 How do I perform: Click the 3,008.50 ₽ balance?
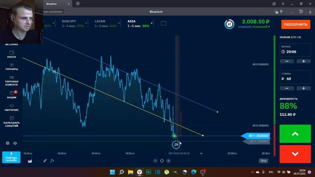(x=255, y=22)
